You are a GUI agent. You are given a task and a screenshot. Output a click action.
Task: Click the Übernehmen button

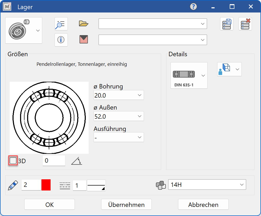(x=126, y=205)
